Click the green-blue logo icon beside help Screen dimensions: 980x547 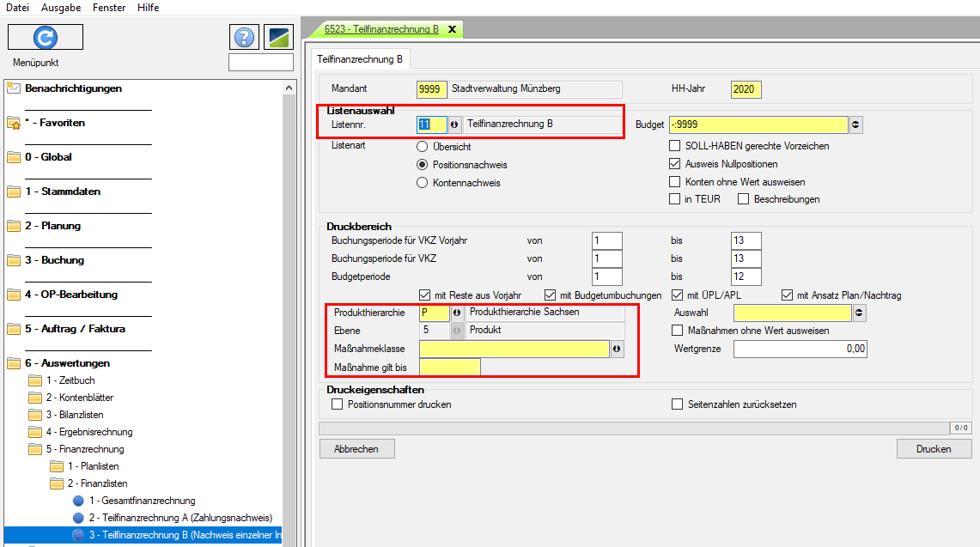pyautogui.click(x=278, y=37)
